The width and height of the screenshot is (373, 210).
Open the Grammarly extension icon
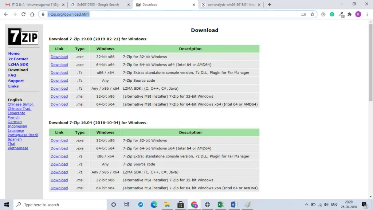coord(332,14)
